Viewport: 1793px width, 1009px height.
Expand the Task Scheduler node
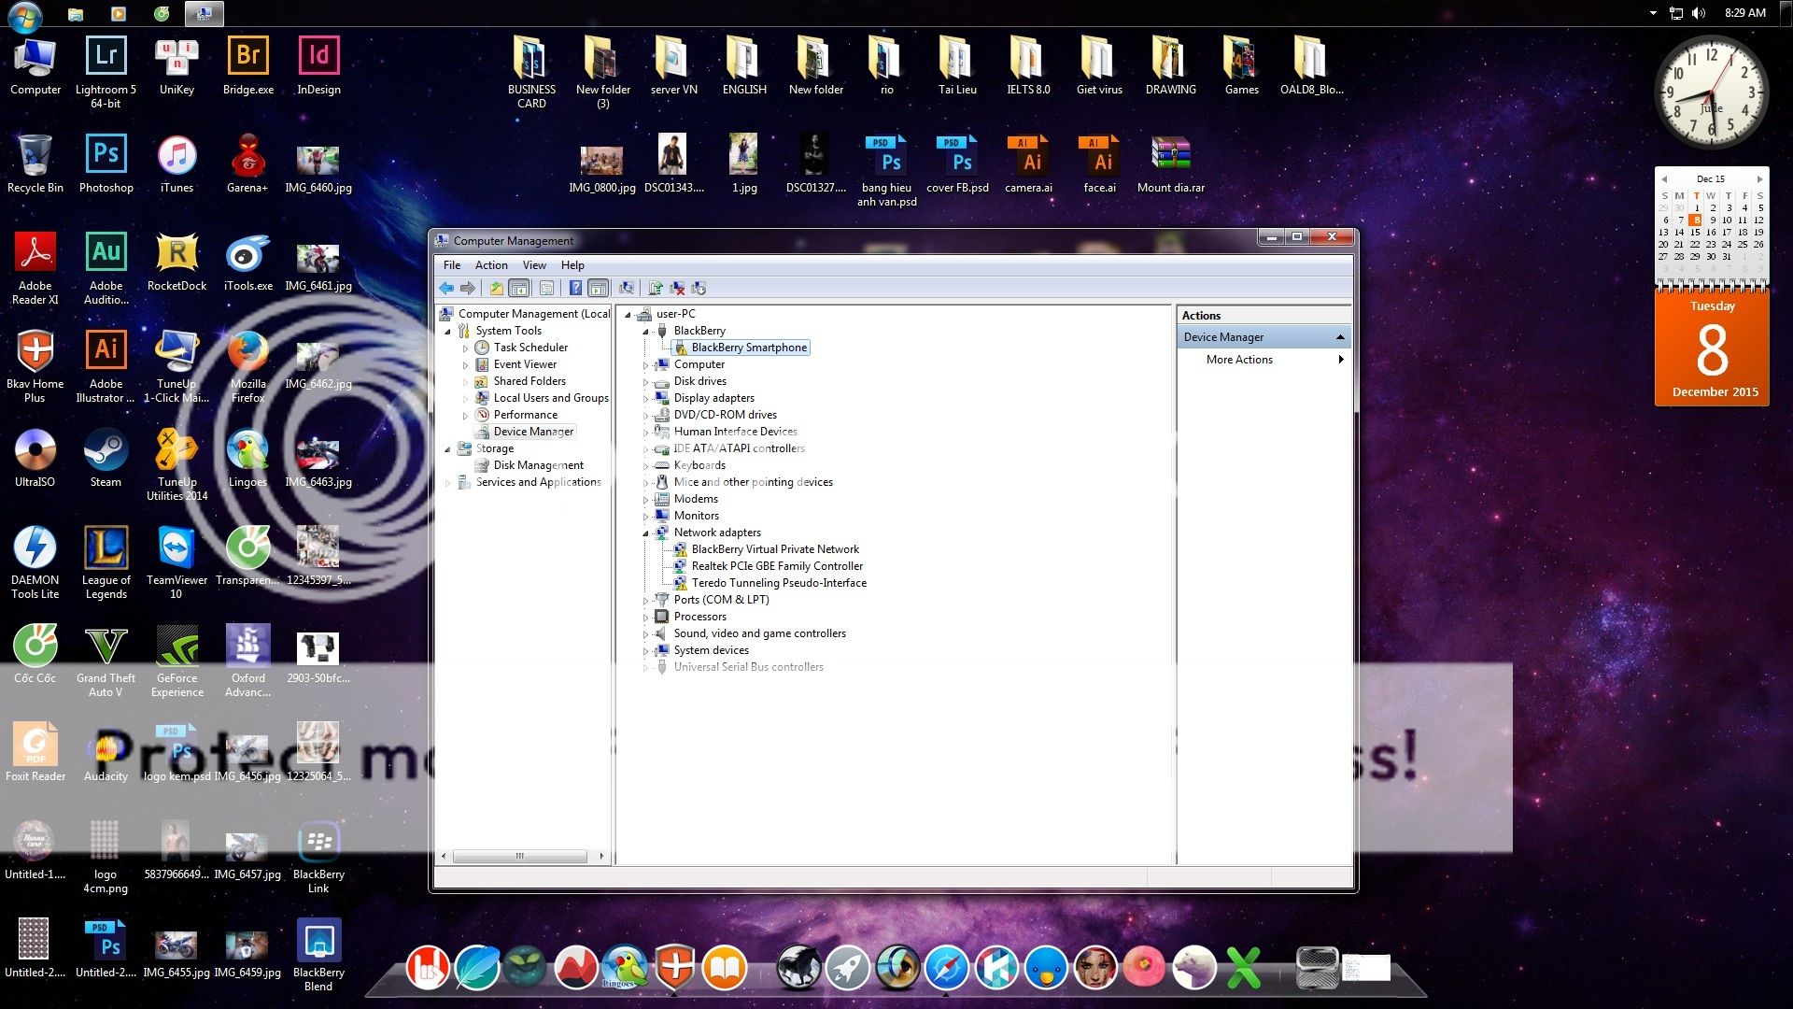pos(465,348)
